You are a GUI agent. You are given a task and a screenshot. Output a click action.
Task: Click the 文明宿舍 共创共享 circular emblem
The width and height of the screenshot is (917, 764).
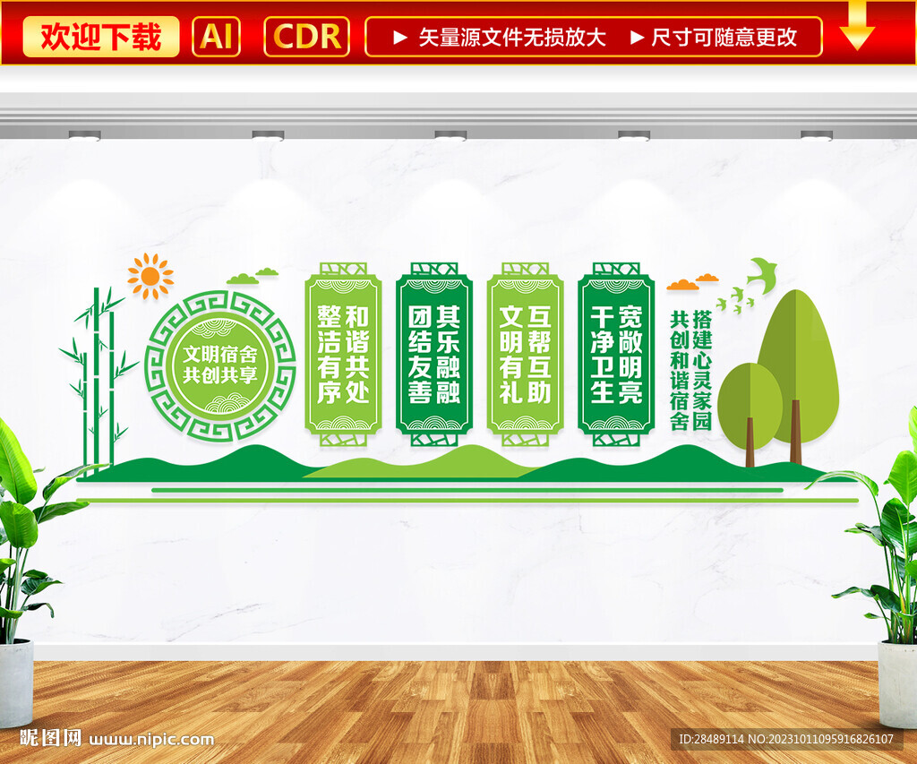pos(220,365)
